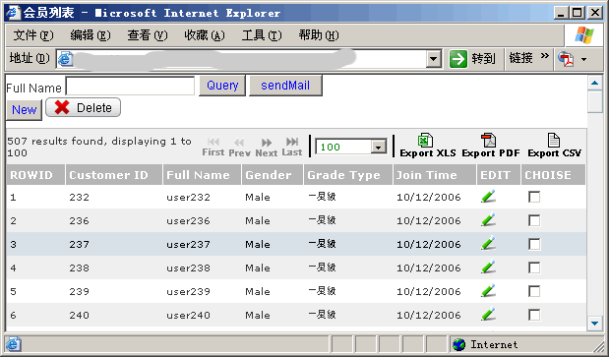Edit the user238 record via pencil icon

click(x=488, y=268)
